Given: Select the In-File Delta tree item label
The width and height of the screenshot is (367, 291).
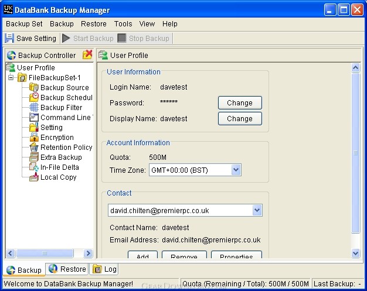Looking at the screenshot, I should point(60,167).
